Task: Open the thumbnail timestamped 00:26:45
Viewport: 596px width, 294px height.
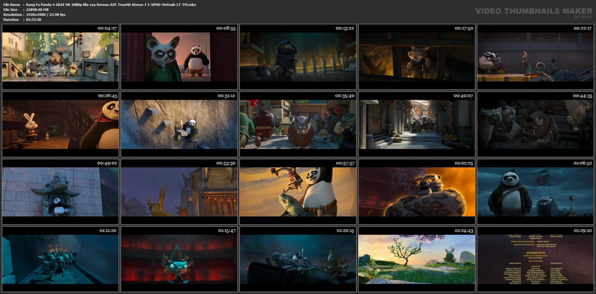Action: 61,124
